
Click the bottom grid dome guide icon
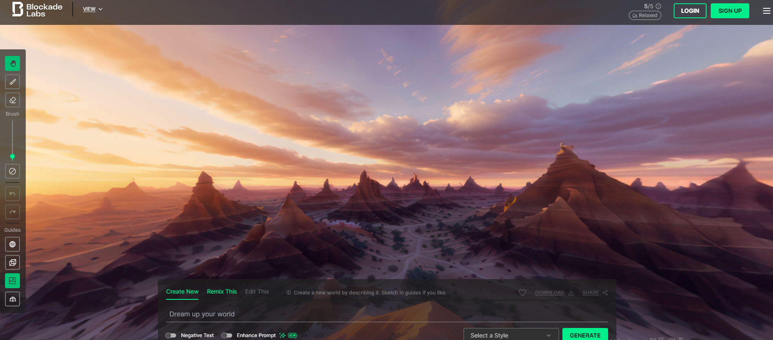12,299
